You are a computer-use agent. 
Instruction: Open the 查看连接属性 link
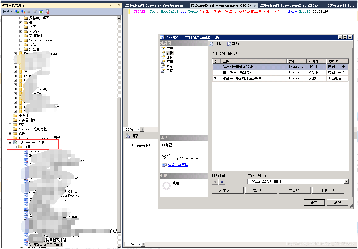coord(178,165)
